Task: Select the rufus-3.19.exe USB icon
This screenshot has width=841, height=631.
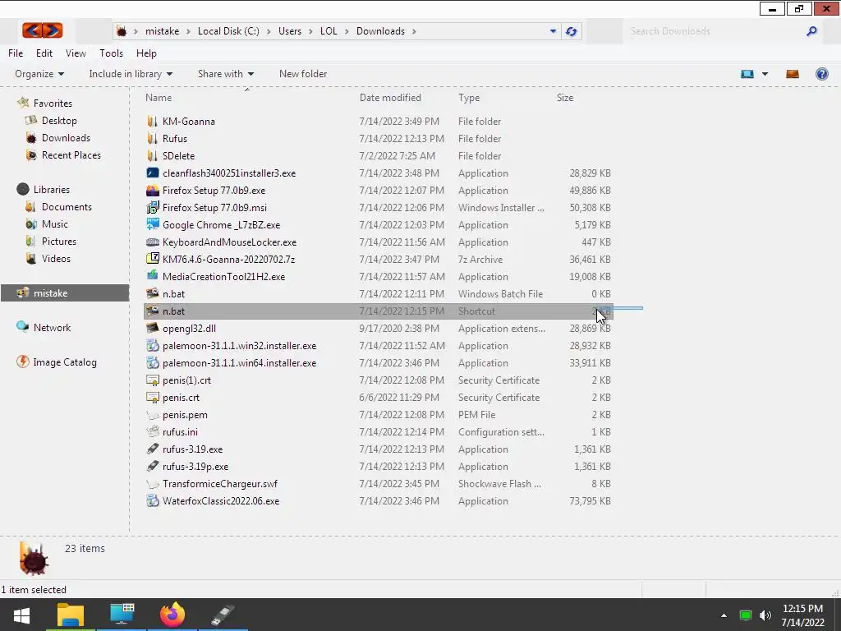Action: point(153,449)
